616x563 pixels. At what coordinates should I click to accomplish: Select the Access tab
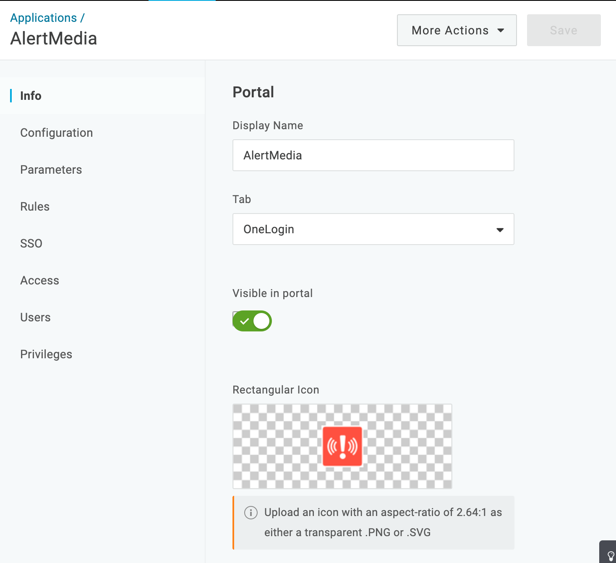coord(40,280)
